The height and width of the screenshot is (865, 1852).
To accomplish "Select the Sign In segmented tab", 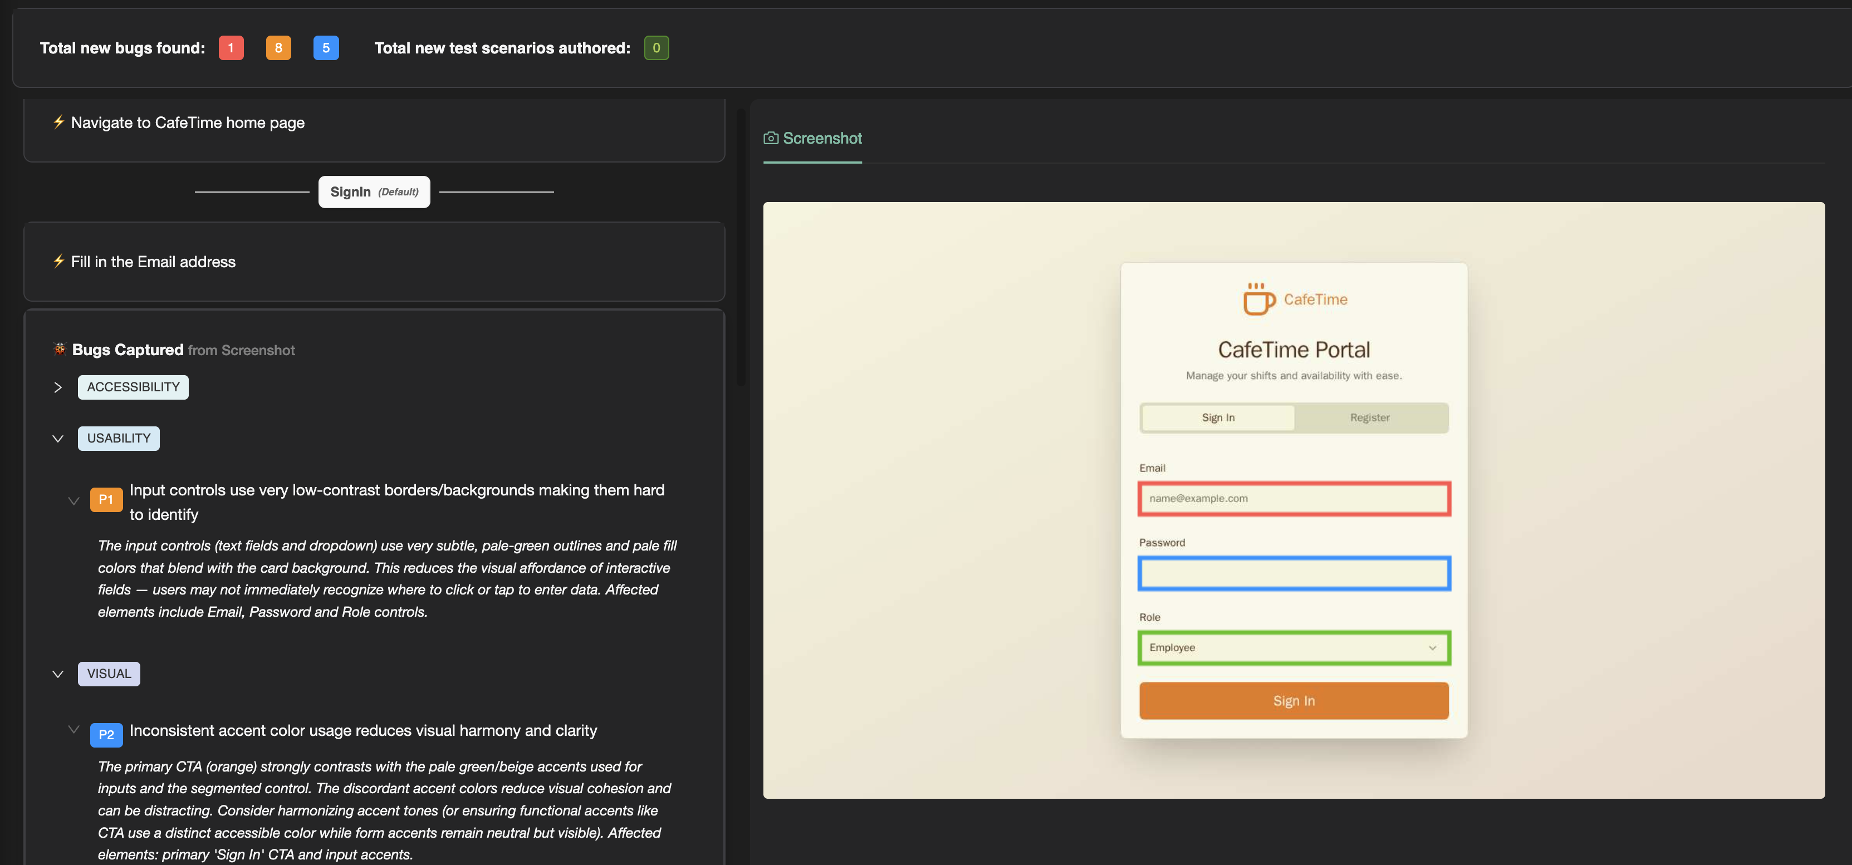I will click(x=1218, y=417).
